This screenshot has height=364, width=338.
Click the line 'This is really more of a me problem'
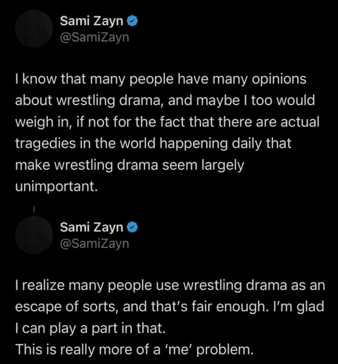click(x=134, y=350)
